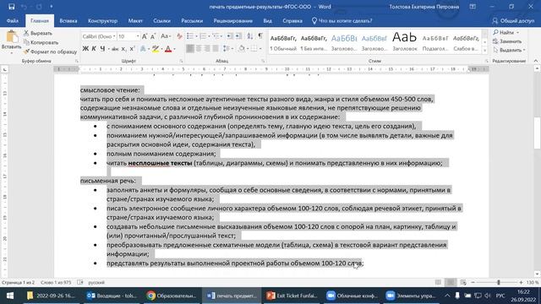Open the PowerPoint Exit Ticket taskbar item
Image resolution: width=541 pixels, height=304 pixels.
(x=292, y=296)
